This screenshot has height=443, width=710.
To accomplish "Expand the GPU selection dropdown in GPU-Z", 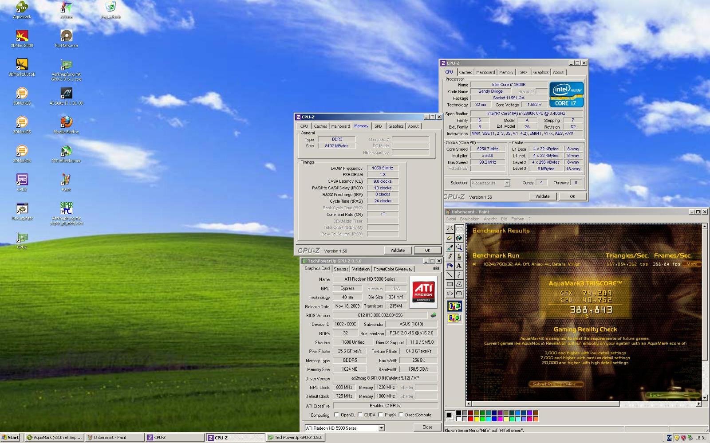I will point(381,428).
